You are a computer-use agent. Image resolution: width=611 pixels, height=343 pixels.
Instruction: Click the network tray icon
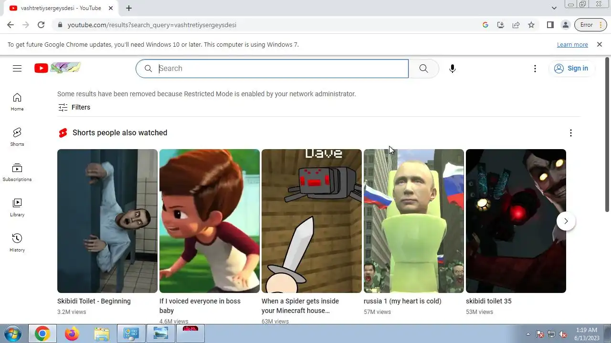coord(551,334)
